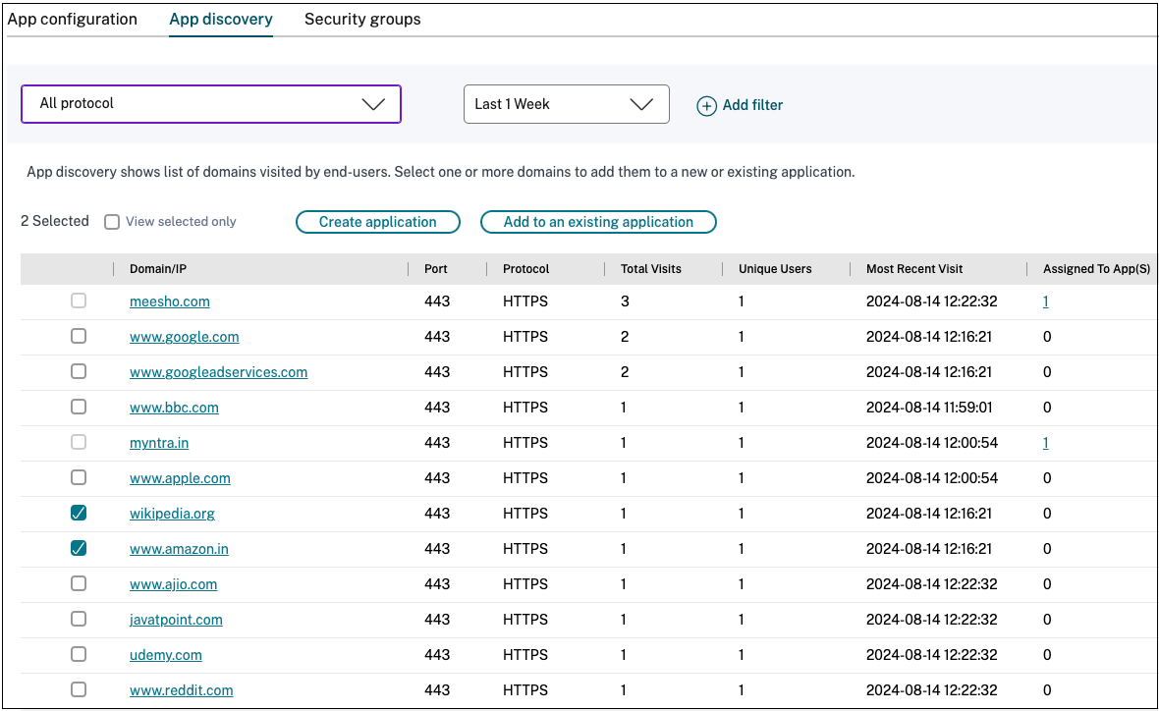1159x711 pixels.
Task: Open the www.bbc.com domain link
Action: pos(174,408)
